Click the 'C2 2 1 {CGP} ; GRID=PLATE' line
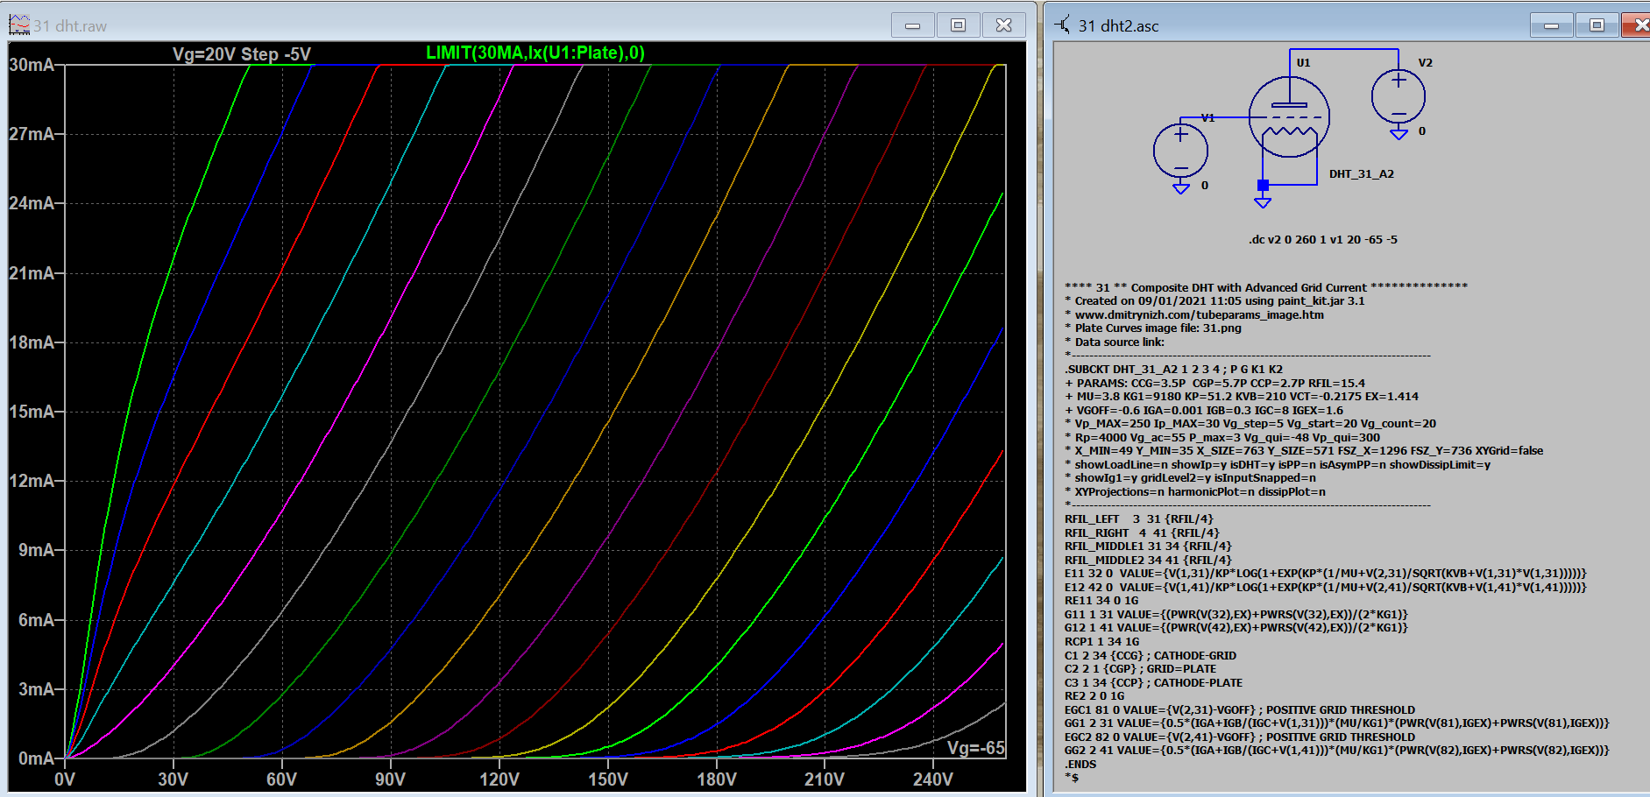Viewport: 1650px width, 797px height. tap(1140, 669)
